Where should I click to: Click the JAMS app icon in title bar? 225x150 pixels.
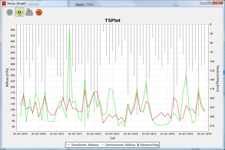[4, 3]
